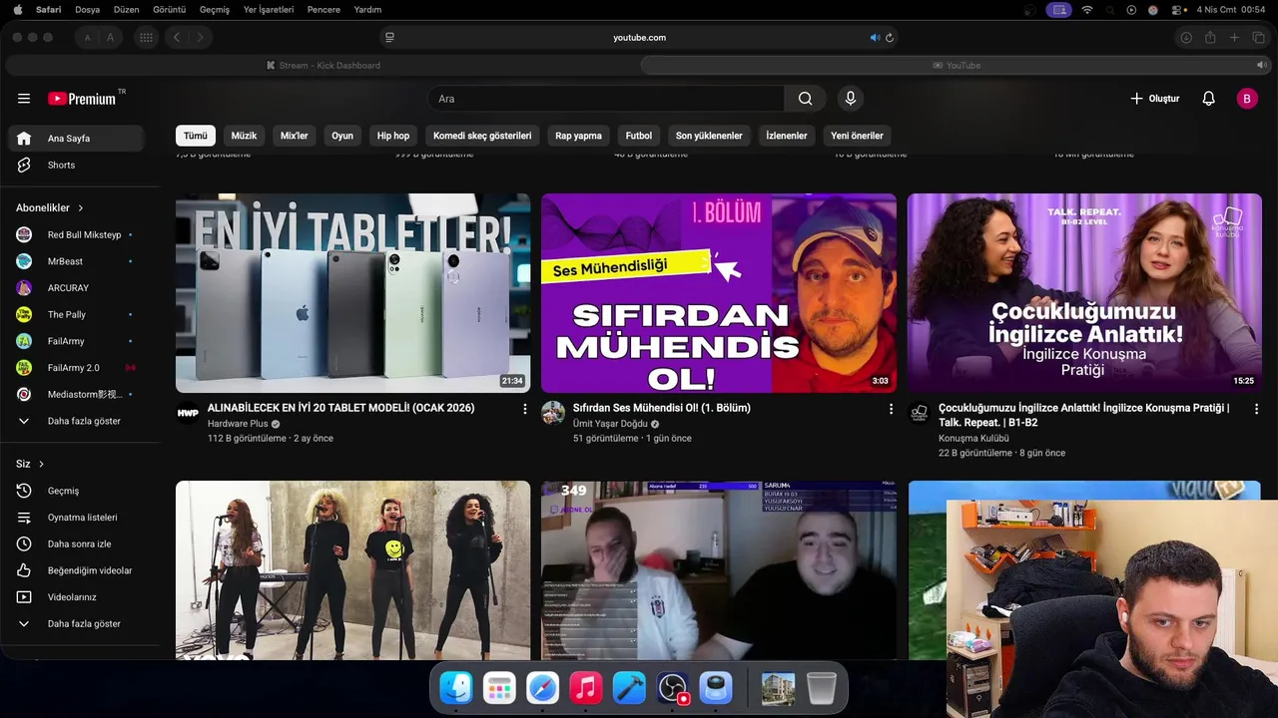Open the FailArmy 2.0 subscription

[76, 368]
